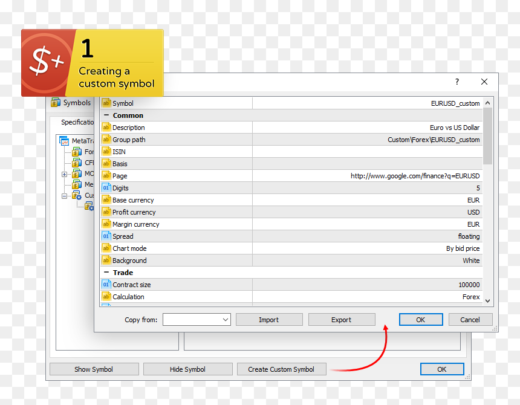Click the Profit currency row icon
Screen dimensions: 520x405
[x=106, y=212]
